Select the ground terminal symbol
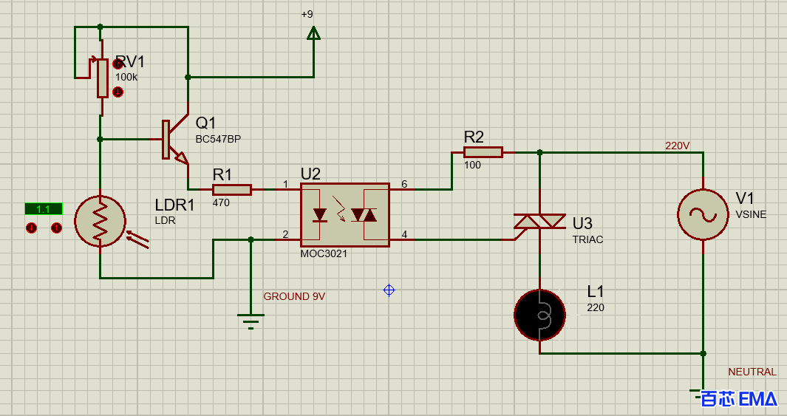The image size is (787, 416). coord(251,321)
